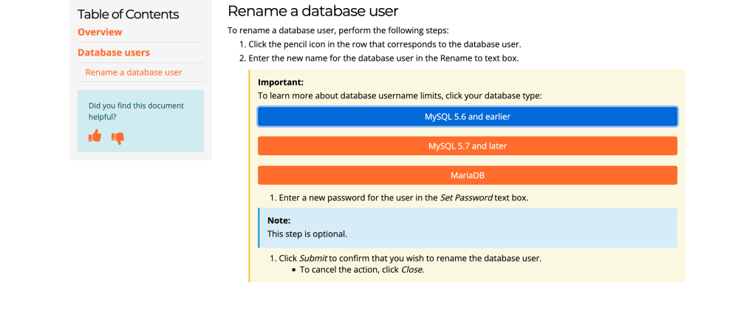Expand the MySQL 5.7 and later section
The image size is (755, 309).
tap(467, 146)
